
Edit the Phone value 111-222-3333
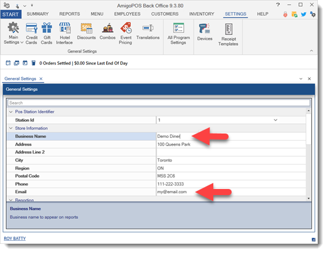(231, 184)
